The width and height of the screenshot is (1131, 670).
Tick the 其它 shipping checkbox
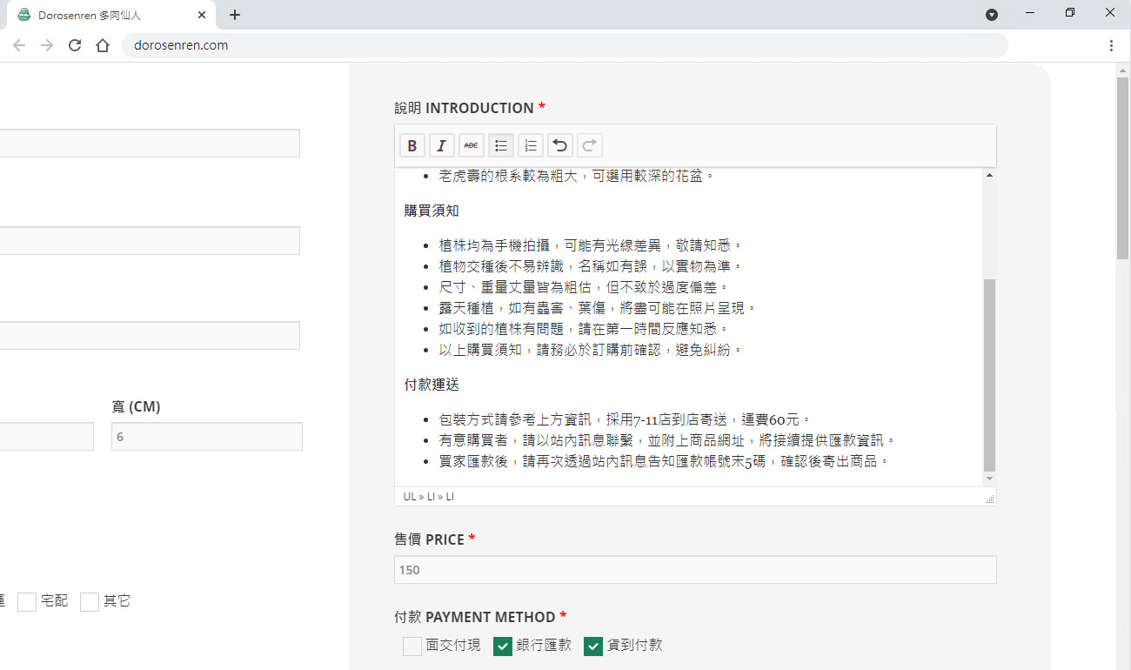(x=90, y=601)
